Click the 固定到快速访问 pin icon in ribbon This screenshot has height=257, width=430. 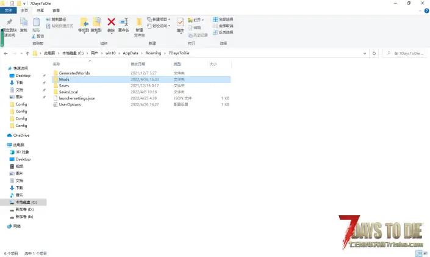10,22
